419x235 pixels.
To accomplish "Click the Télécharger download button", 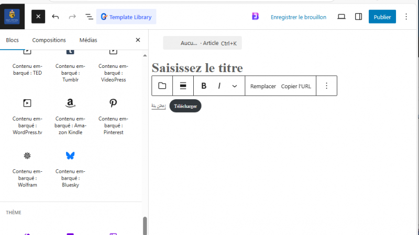I will [x=185, y=106].
